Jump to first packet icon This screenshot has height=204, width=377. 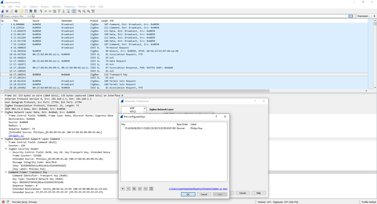59,11
